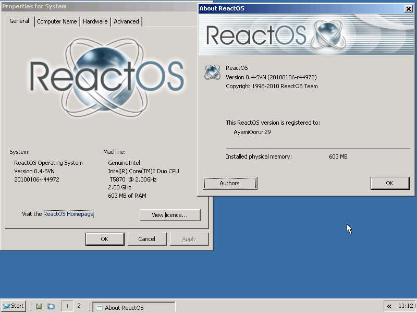Click the Authors button
This screenshot has width=417, height=313.
pyautogui.click(x=230, y=183)
